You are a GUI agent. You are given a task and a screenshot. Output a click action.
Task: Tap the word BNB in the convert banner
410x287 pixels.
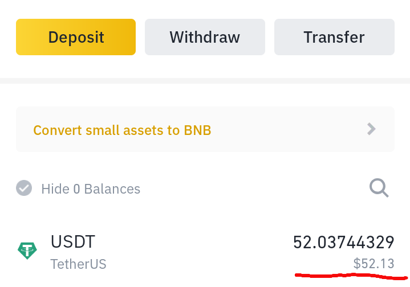197,130
